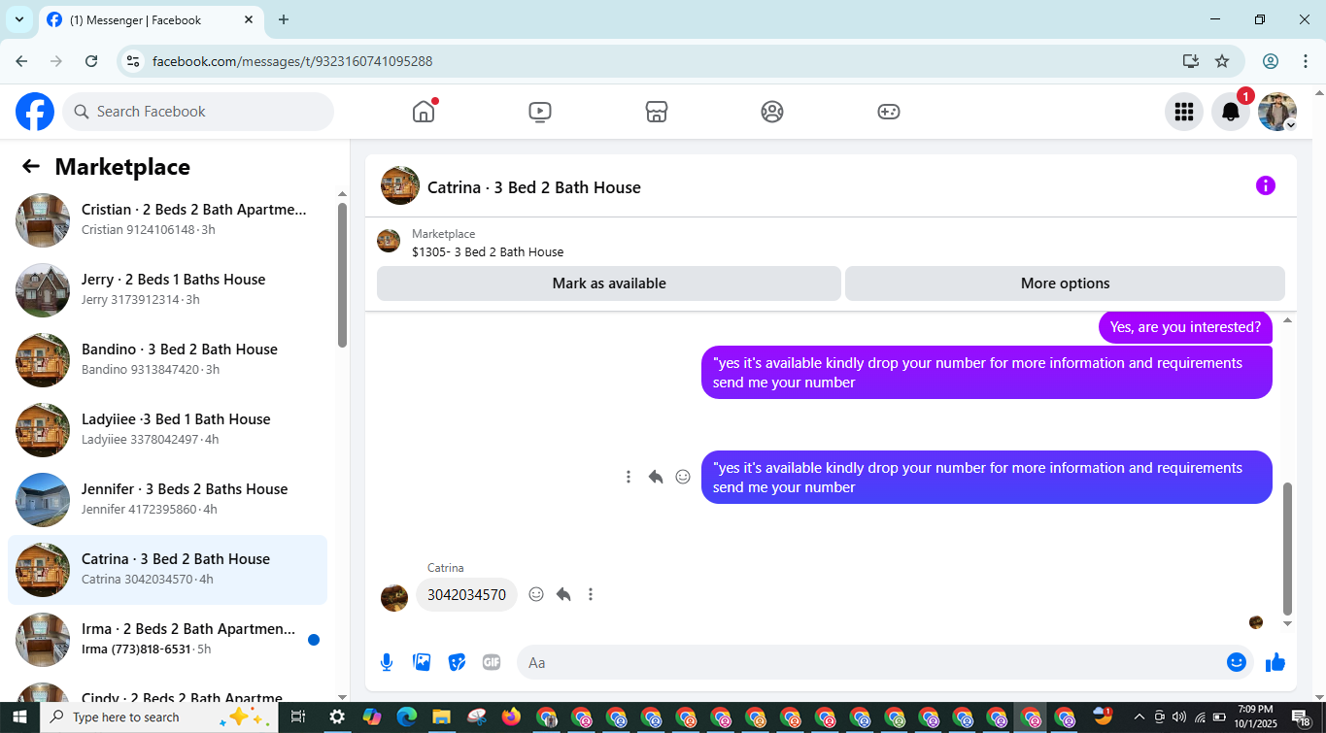
Task: Open more options for Catrina's 3042034570 message
Action: point(591,594)
